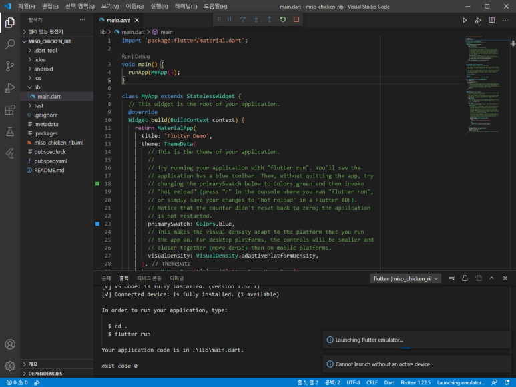Change the Dart language mode
The image size is (516, 387).
click(x=389, y=383)
